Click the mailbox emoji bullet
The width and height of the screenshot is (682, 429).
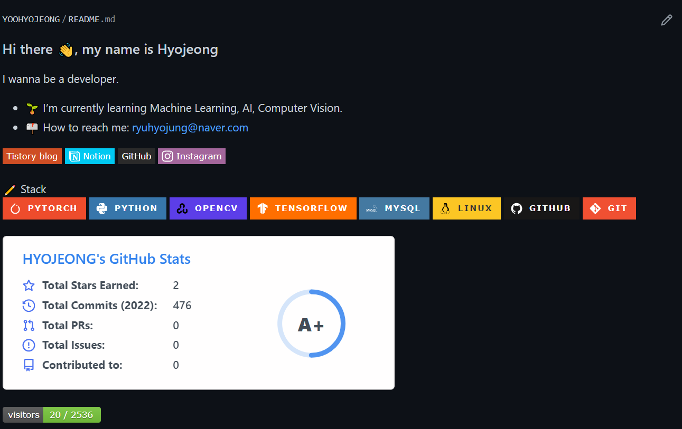pyautogui.click(x=32, y=128)
